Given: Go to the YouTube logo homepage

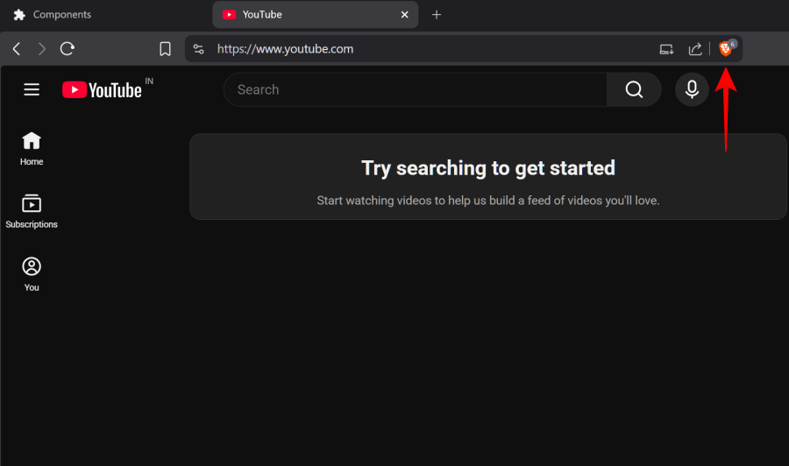Looking at the screenshot, I should pyautogui.click(x=103, y=89).
